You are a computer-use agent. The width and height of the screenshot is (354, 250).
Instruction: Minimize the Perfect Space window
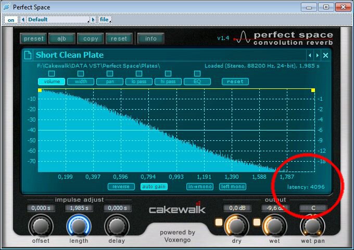point(309,7)
